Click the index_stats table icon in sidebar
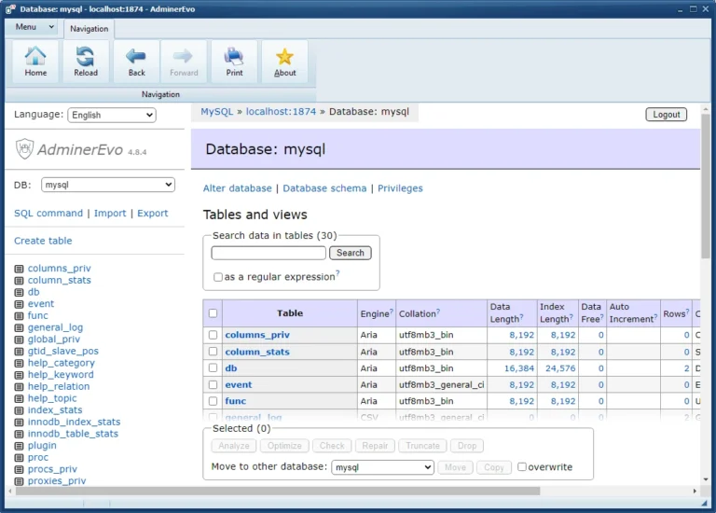The image size is (716, 513). point(20,410)
